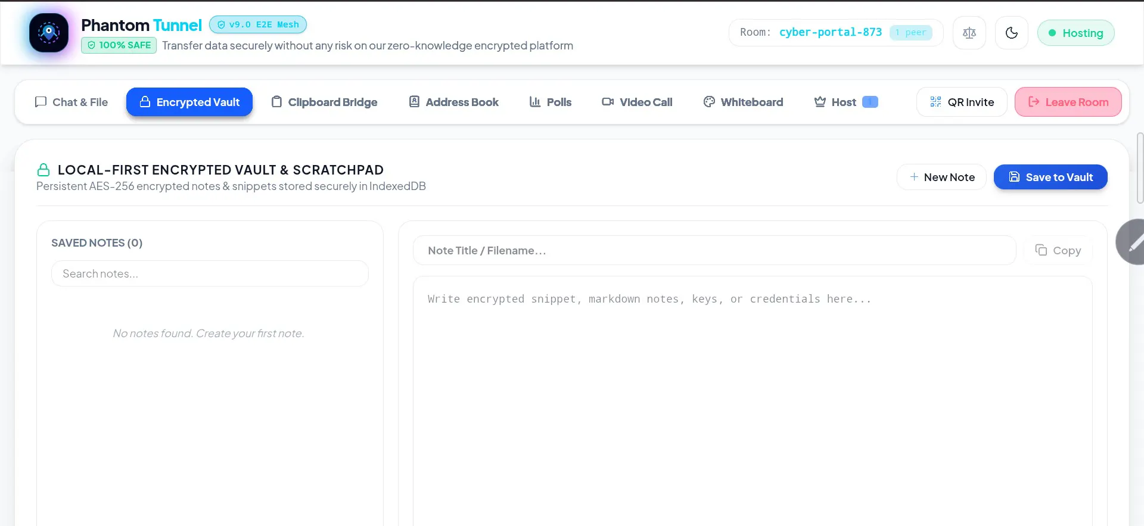
Task: Click the Save to Vault button
Action: (x=1050, y=177)
